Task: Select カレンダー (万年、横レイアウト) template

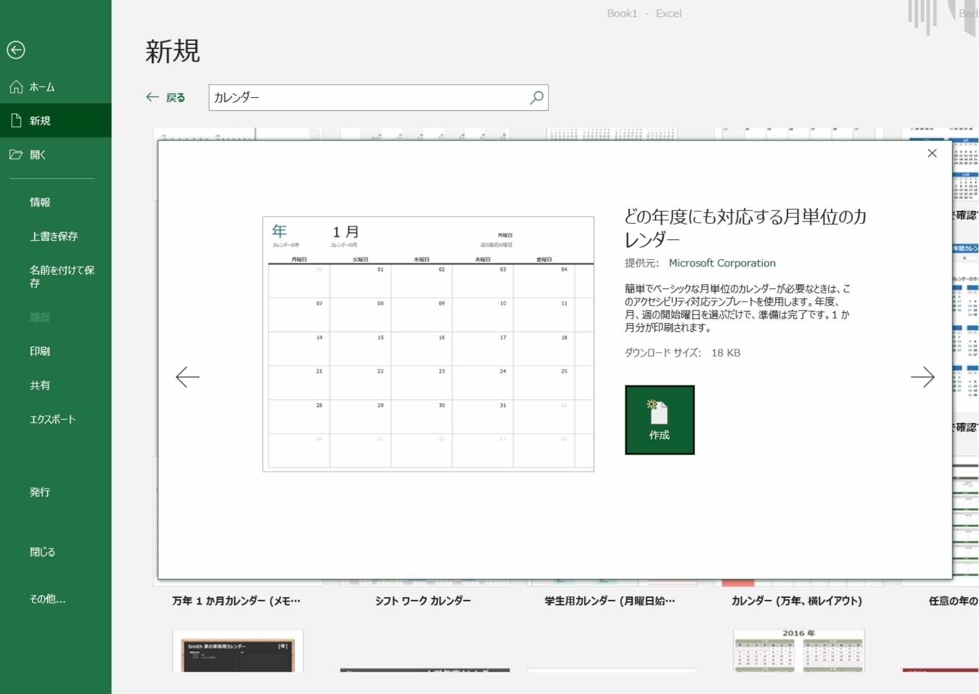Action: (x=796, y=601)
